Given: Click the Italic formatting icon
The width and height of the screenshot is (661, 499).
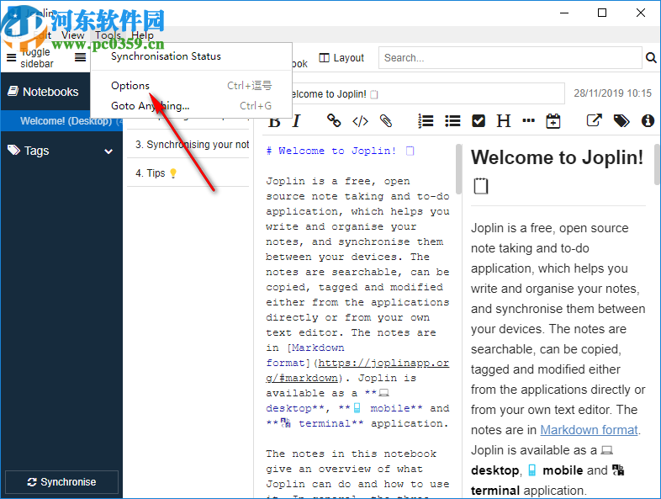Looking at the screenshot, I should pos(296,121).
